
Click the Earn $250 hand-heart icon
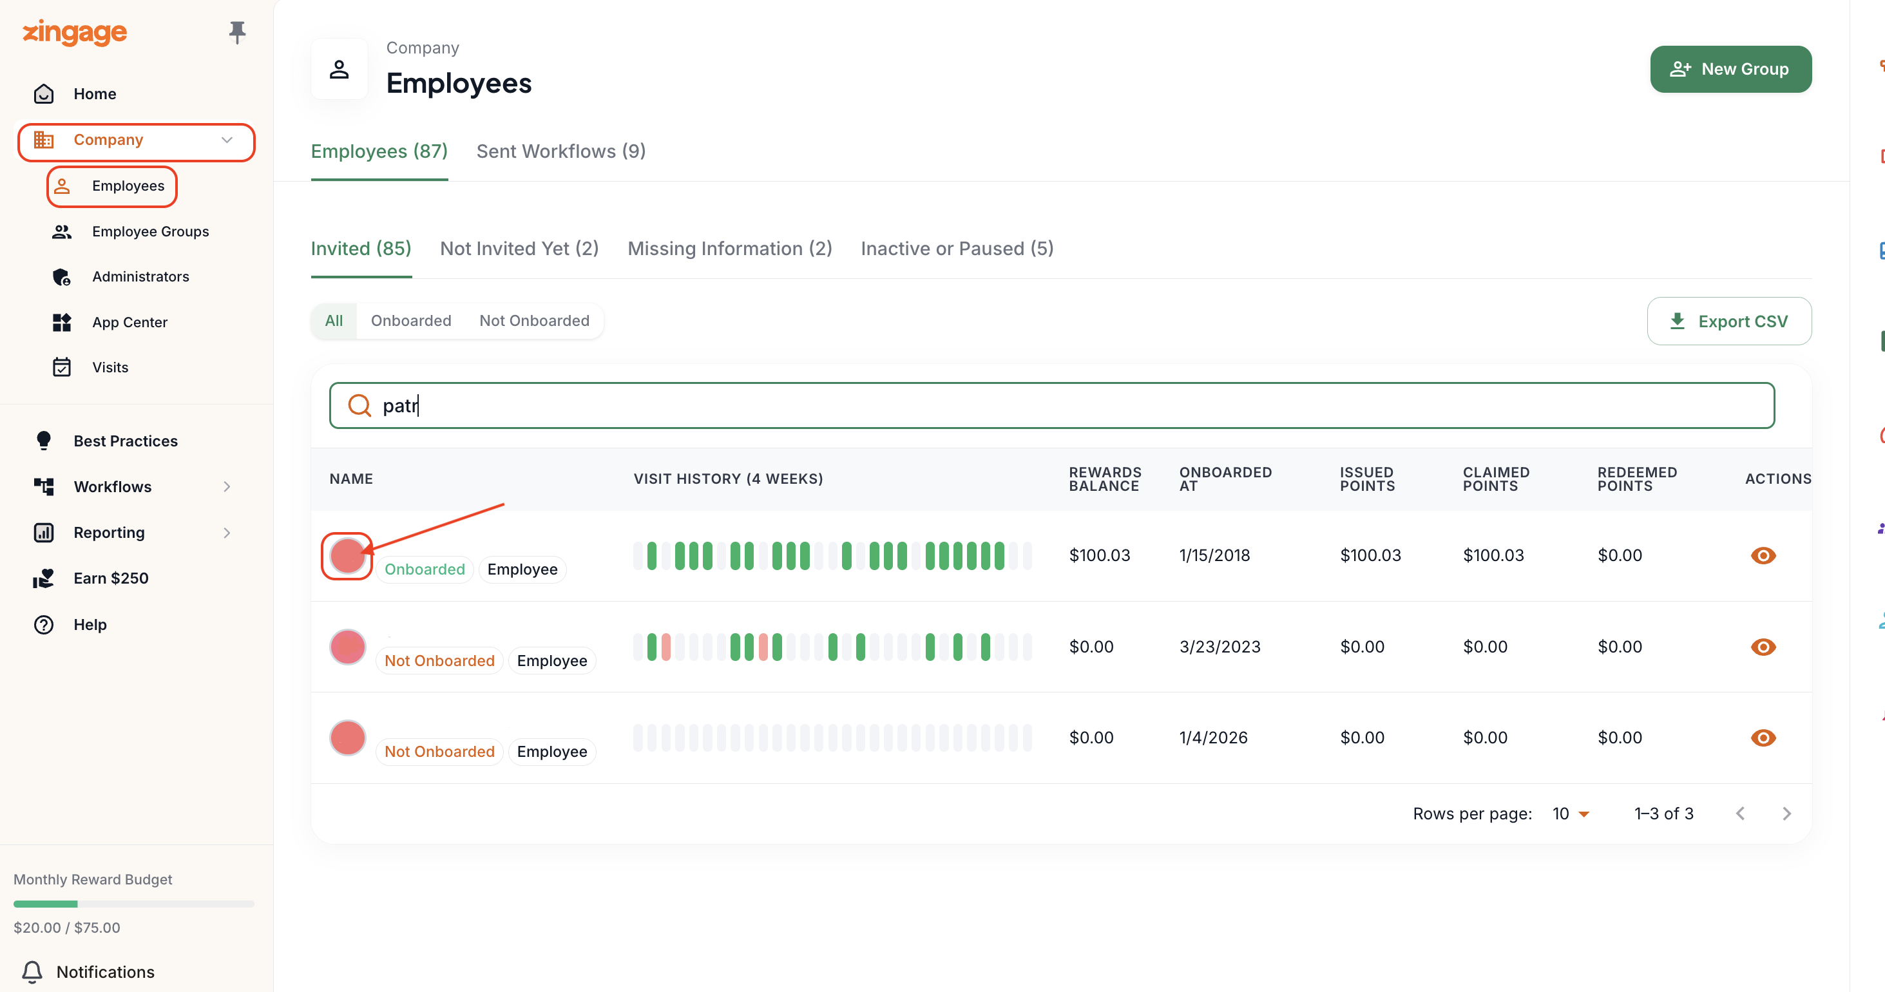coord(44,578)
